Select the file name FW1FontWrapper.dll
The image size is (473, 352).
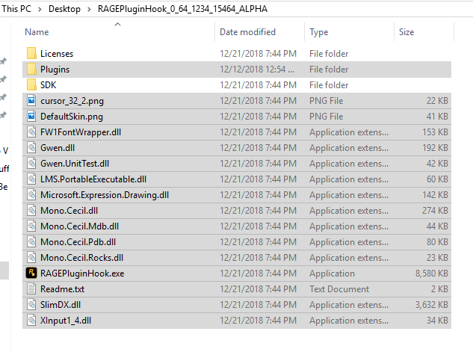[x=81, y=132]
